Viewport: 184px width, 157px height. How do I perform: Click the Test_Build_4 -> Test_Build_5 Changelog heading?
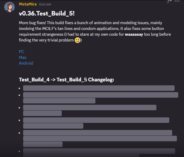pos(67,80)
